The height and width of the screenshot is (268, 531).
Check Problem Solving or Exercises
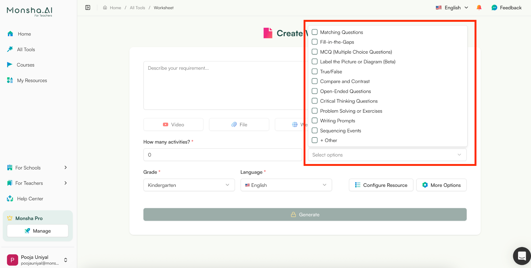click(315, 111)
